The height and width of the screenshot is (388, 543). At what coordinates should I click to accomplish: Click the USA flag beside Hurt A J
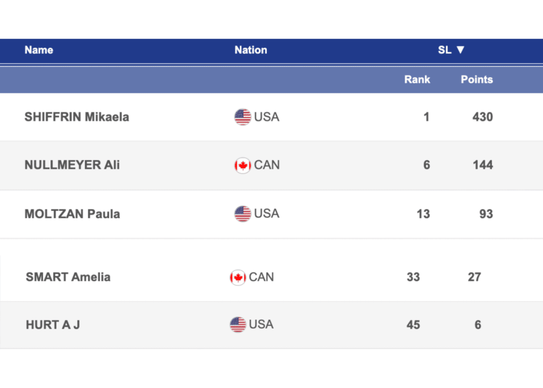pos(238,324)
